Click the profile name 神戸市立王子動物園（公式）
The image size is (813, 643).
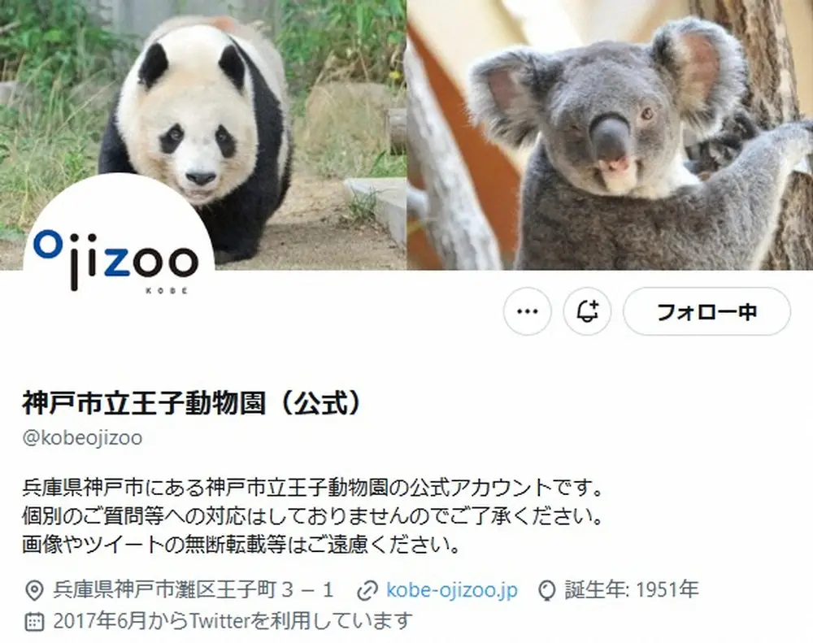[191, 402]
